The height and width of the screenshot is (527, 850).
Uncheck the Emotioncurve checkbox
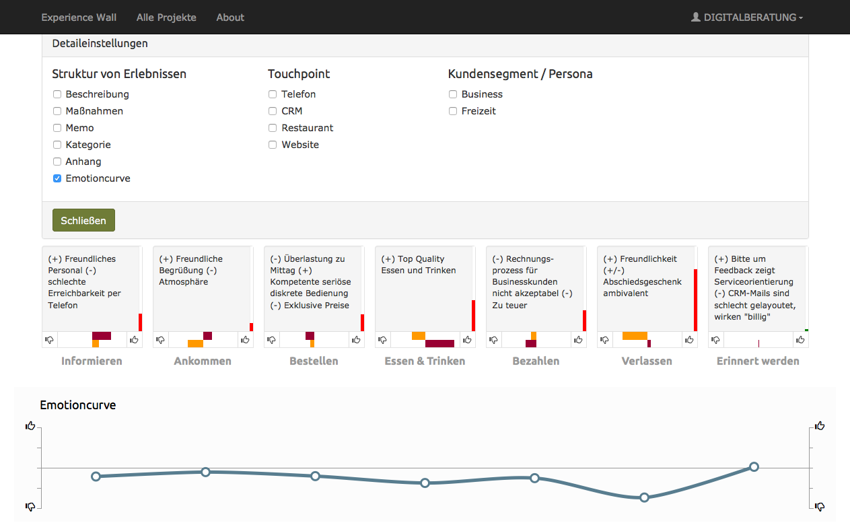pyautogui.click(x=57, y=178)
